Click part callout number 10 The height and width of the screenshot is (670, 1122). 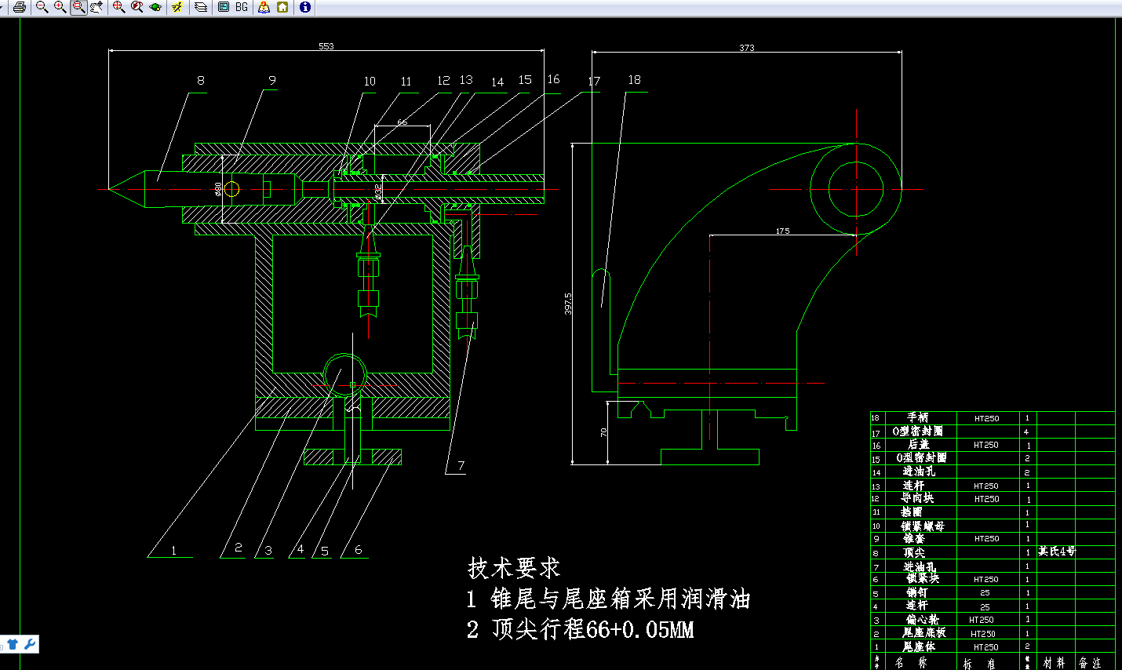370,82
